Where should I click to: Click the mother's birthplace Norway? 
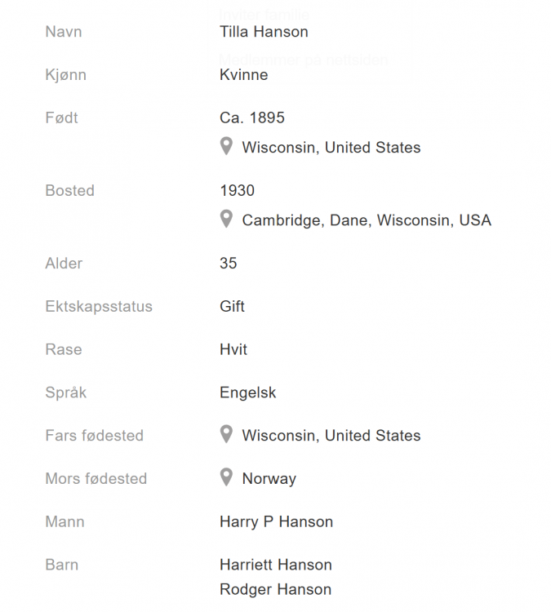coord(269,479)
